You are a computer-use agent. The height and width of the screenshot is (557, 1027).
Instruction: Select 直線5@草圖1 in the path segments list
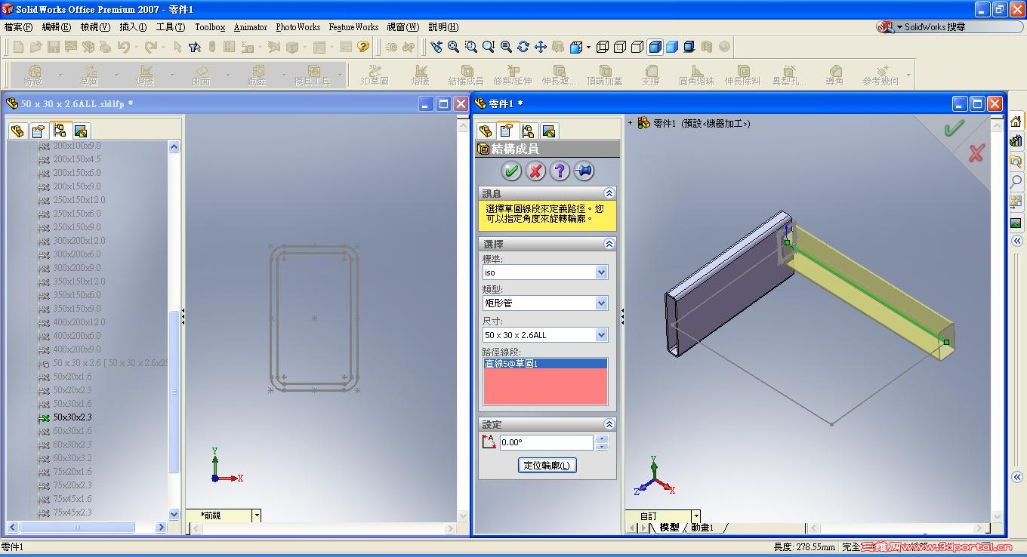pos(545,364)
